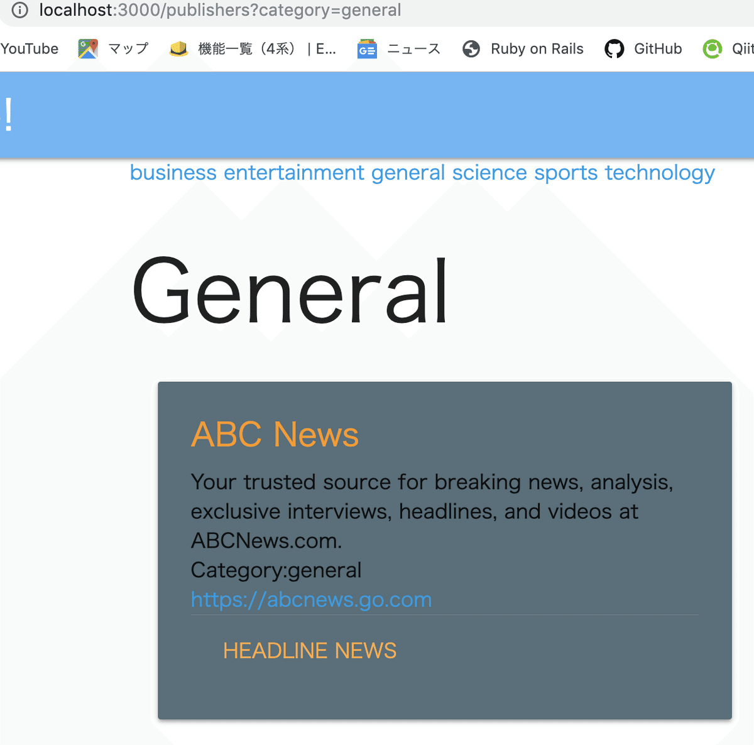This screenshot has height=745, width=754.
Task: Click the GitHub octocat icon
Action: 615,49
